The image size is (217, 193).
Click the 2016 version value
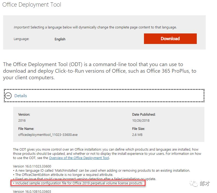click(x=22, y=120)
